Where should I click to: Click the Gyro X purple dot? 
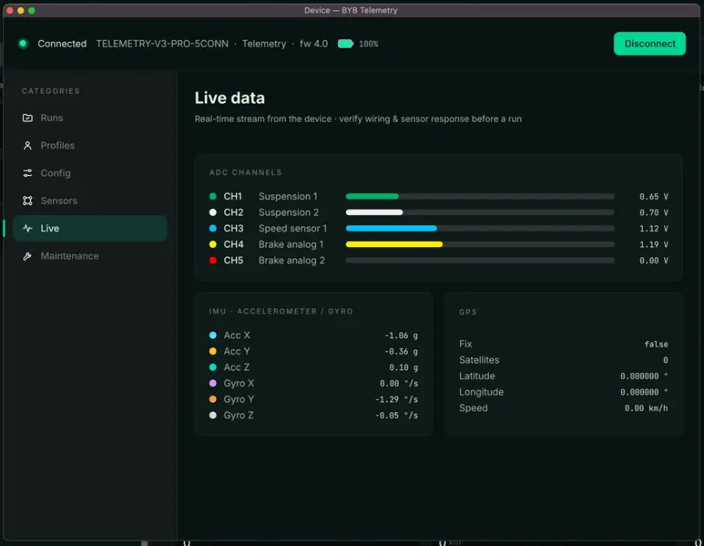[213, 383]
